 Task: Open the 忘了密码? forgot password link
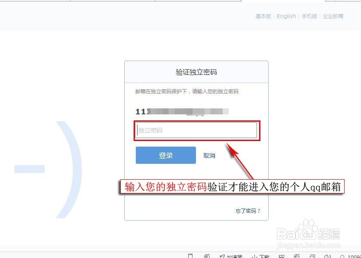click(248, 211)
